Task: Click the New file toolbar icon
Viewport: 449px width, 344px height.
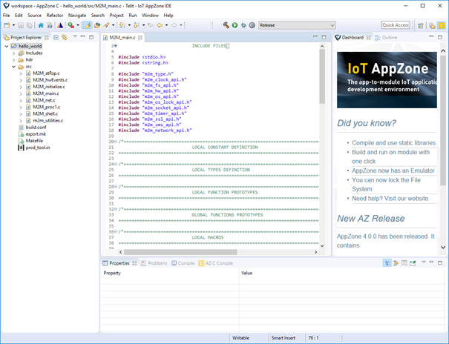Action: coord(7,25)
